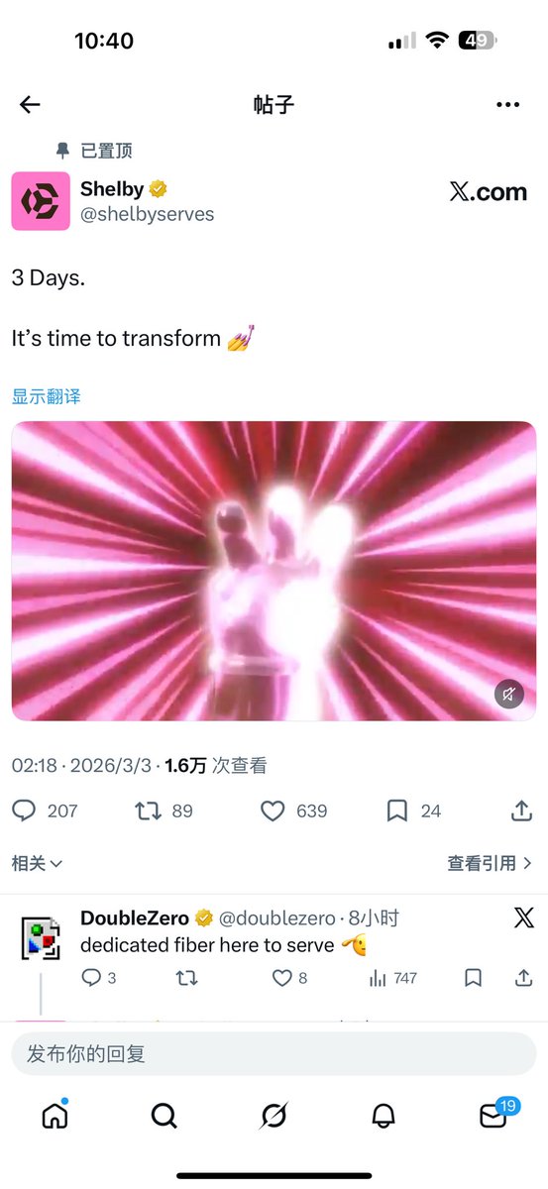Viewport: 548px width, 1189px height.
Task: Like the DoubleZero reply with 8 likes
Action: pos(282,978)
